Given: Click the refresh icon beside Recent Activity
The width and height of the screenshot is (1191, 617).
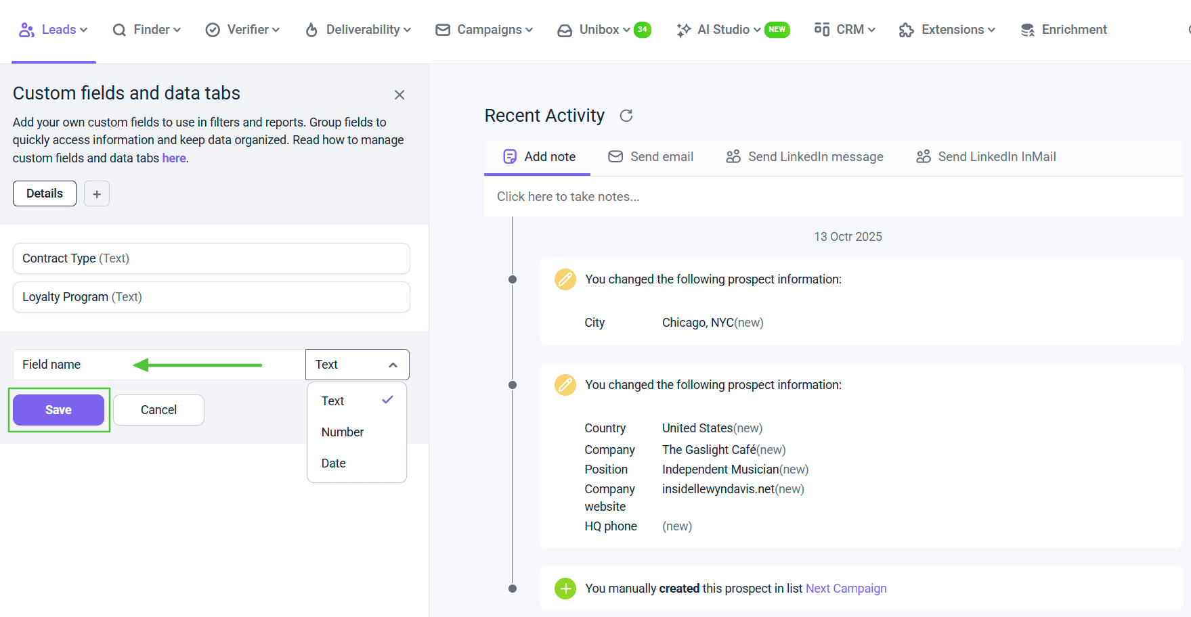Looking at the screenshot, I should coord(626,116).
